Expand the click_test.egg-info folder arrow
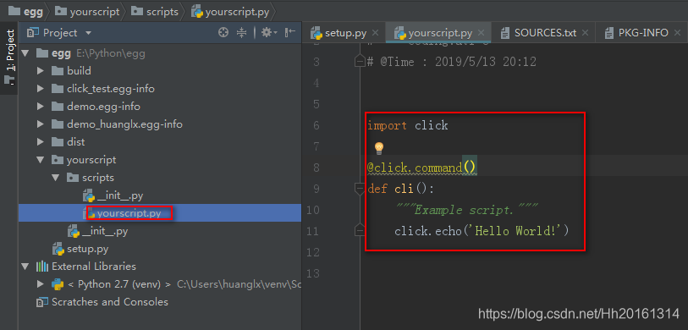Screen dimensions: 688x330 pos(41,89)
